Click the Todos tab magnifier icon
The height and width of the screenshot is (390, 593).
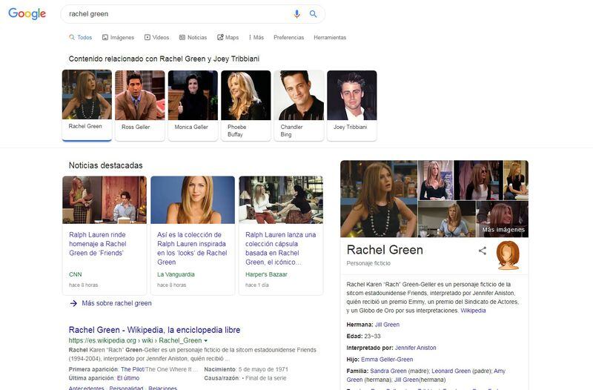point(72,38)
